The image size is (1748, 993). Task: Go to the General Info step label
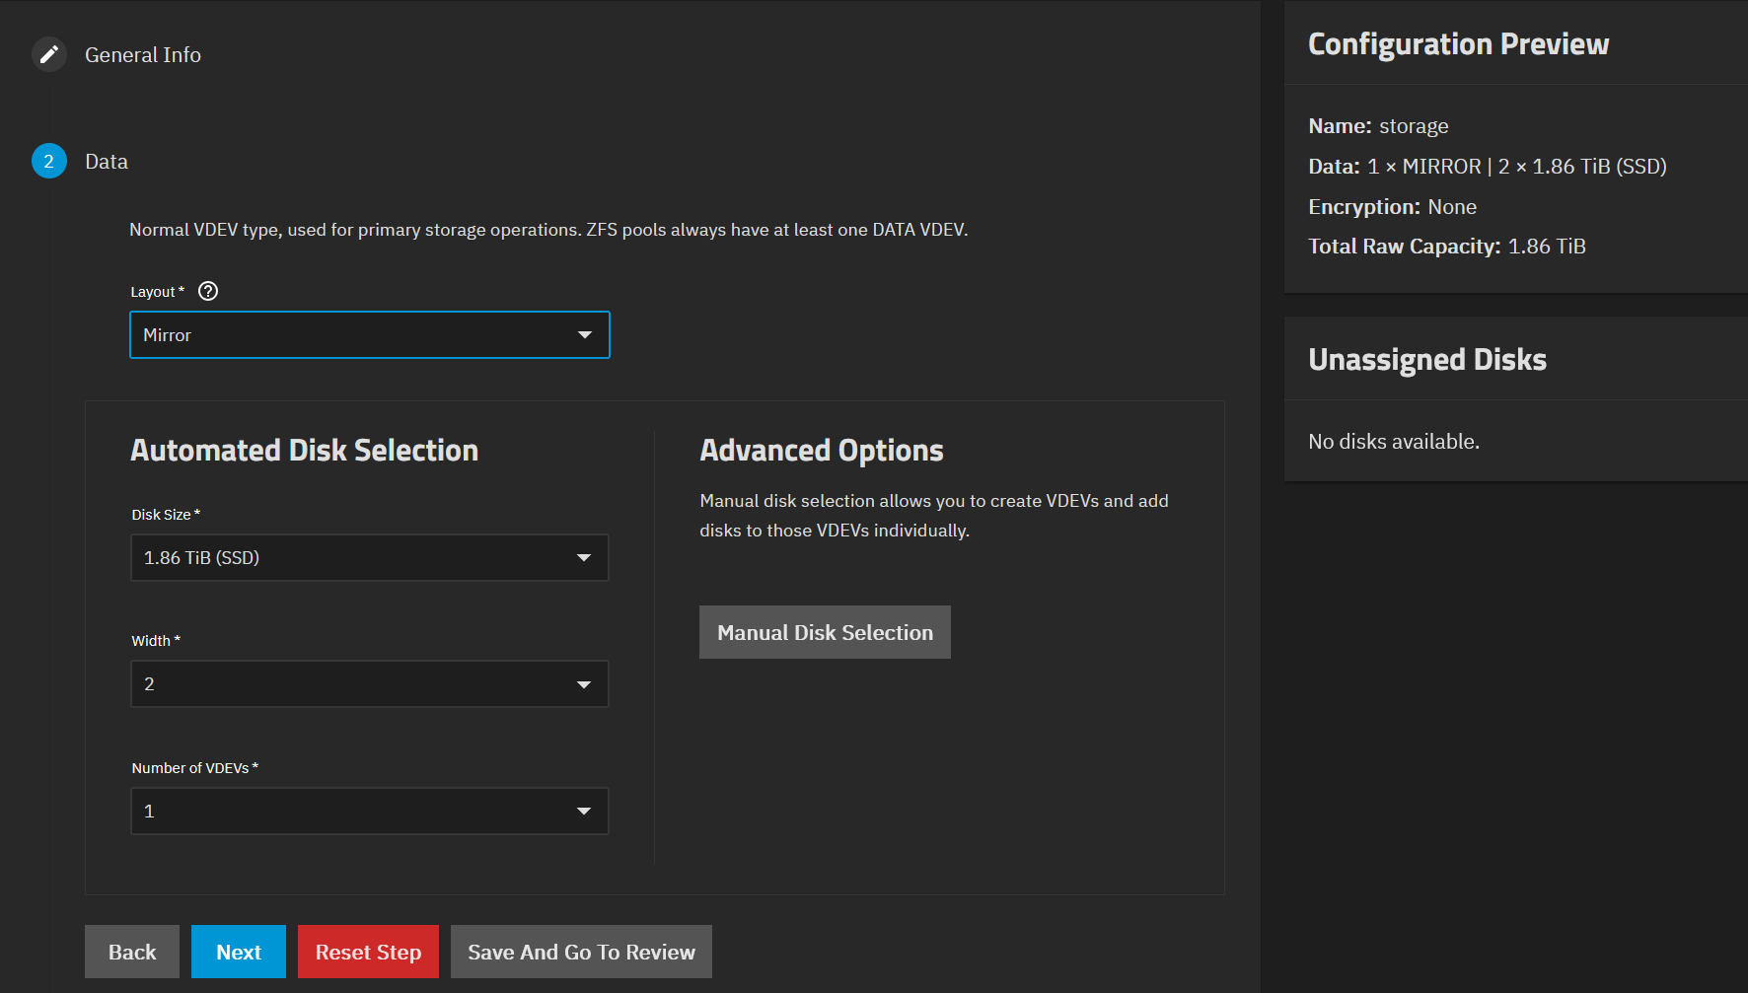[x=143, y=55]
